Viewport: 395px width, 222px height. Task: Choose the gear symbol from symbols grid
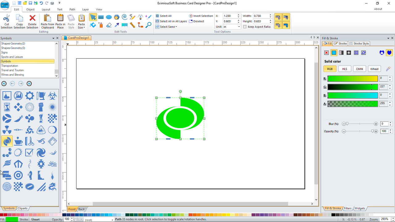point(30,96)
